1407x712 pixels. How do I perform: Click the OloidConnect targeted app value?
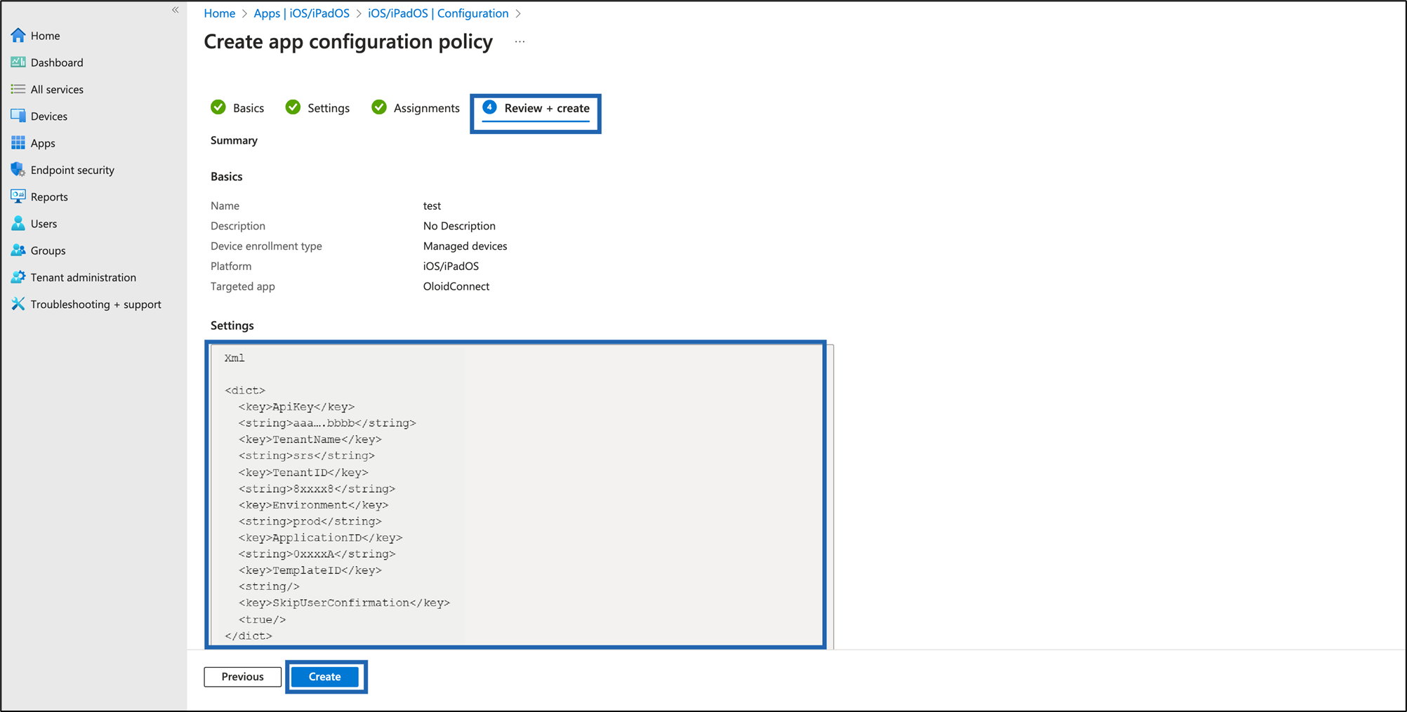tap(456, 286)
